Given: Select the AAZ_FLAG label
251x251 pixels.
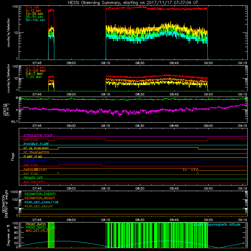Looking at the screenshot, I should click(x=31, y=174).
